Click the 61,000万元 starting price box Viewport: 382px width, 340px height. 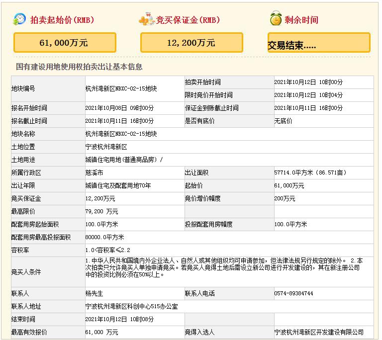pyautogui.click(x=65, y=43)
